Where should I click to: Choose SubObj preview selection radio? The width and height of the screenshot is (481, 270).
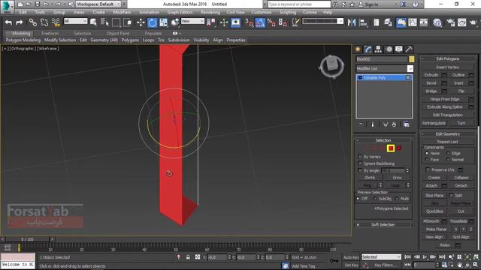(x=375, y=199)
